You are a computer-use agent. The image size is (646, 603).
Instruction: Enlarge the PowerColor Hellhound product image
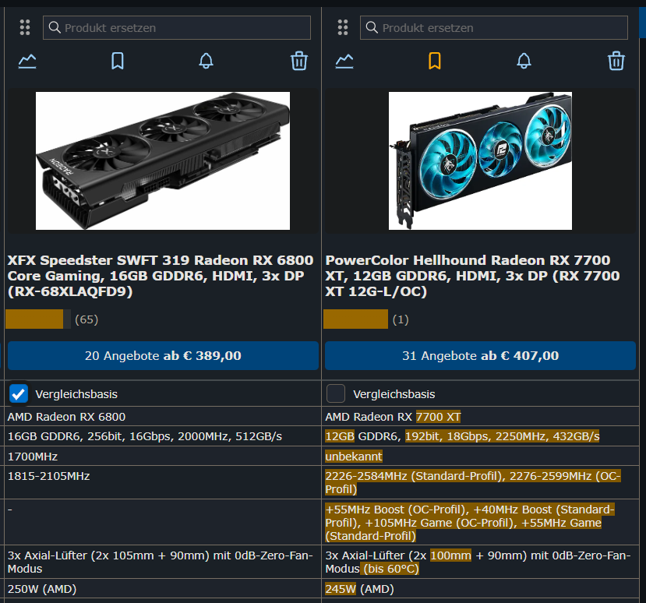pyautogui.click(x=480, y=160)
